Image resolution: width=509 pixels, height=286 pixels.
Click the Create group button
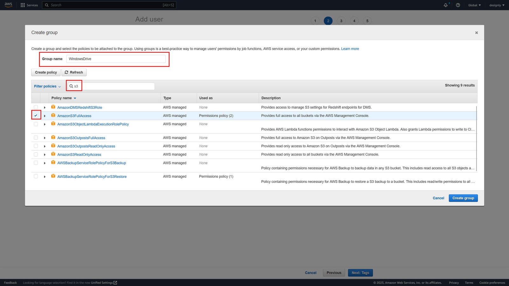click(463, 198)
